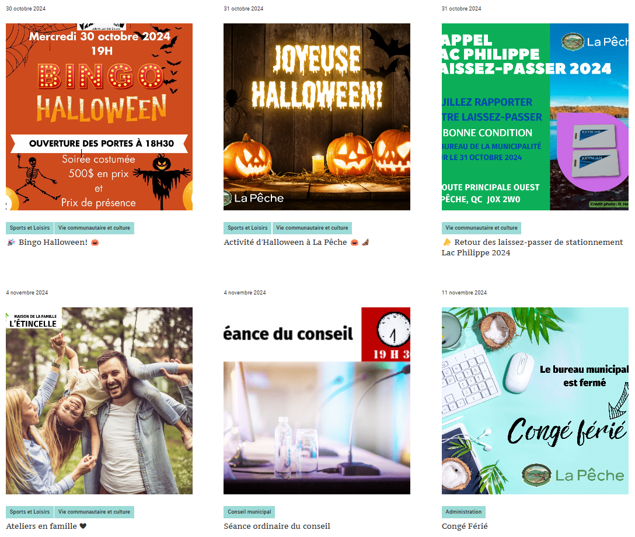Click the 'Bingo Halloween!' article title
The width and height of the screenshot is (635, 537).
point(53,242)
